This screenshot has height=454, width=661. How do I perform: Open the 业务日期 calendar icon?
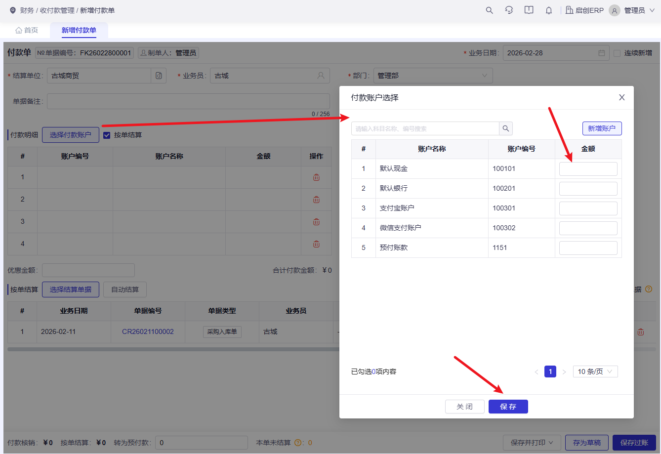coord(602,53)
